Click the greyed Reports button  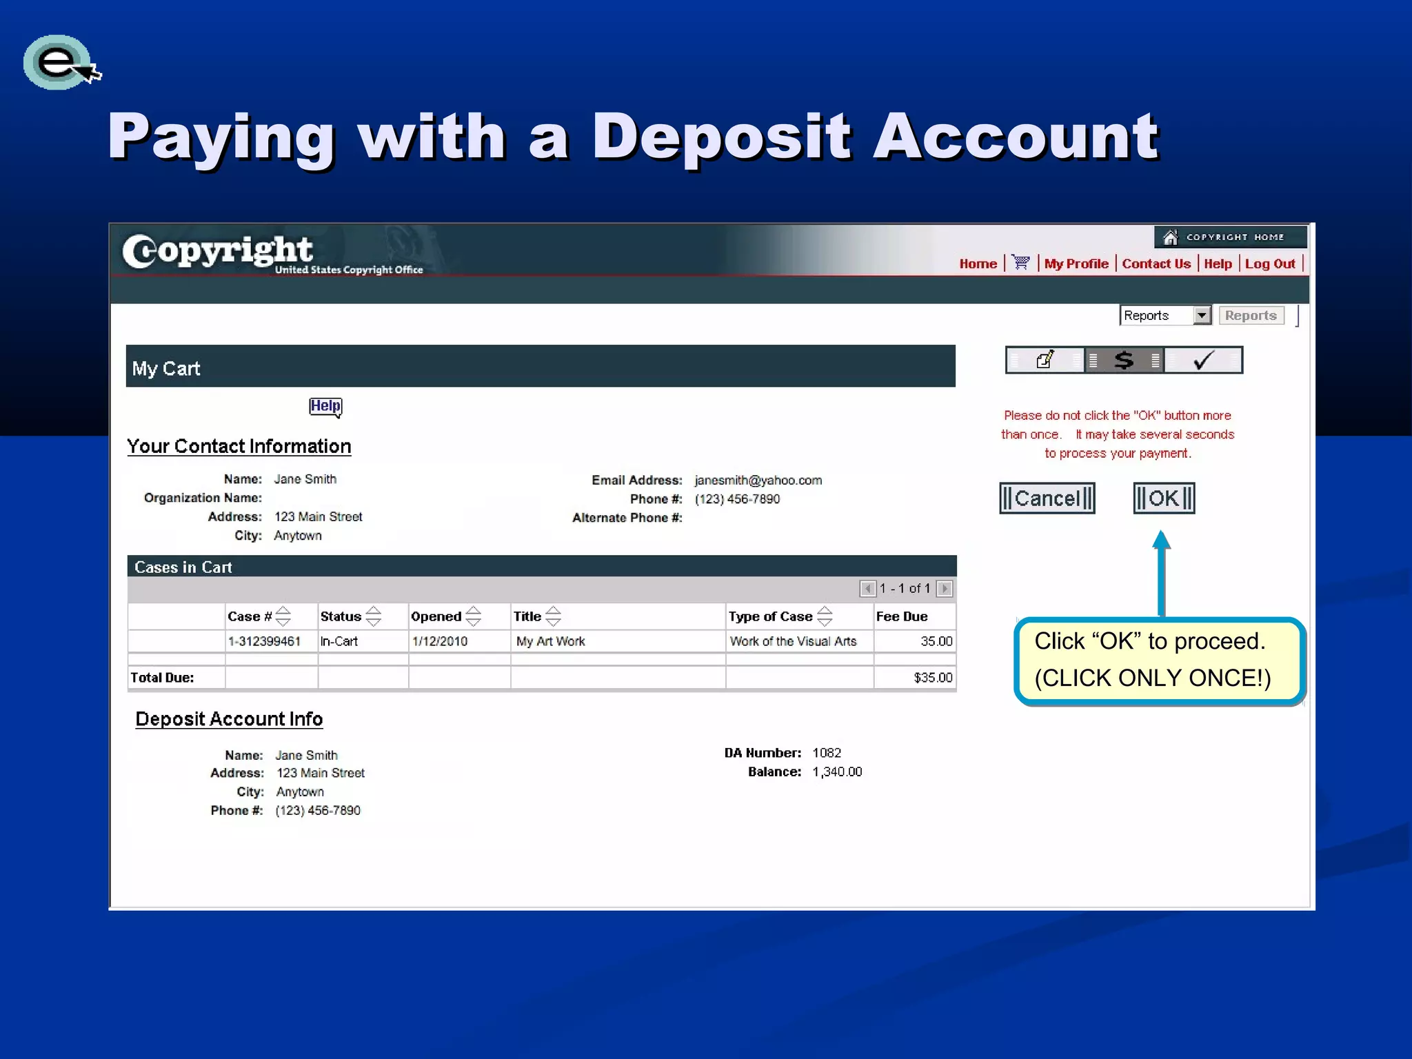click(x=1251, y=315)
